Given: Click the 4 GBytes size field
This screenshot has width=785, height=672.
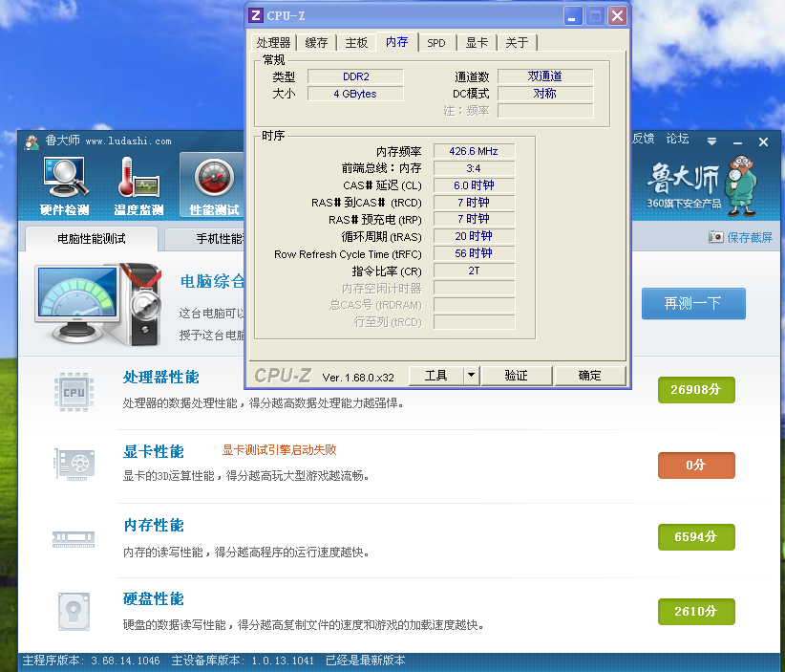Looking at the screenshot, I should tap(355, 94).
